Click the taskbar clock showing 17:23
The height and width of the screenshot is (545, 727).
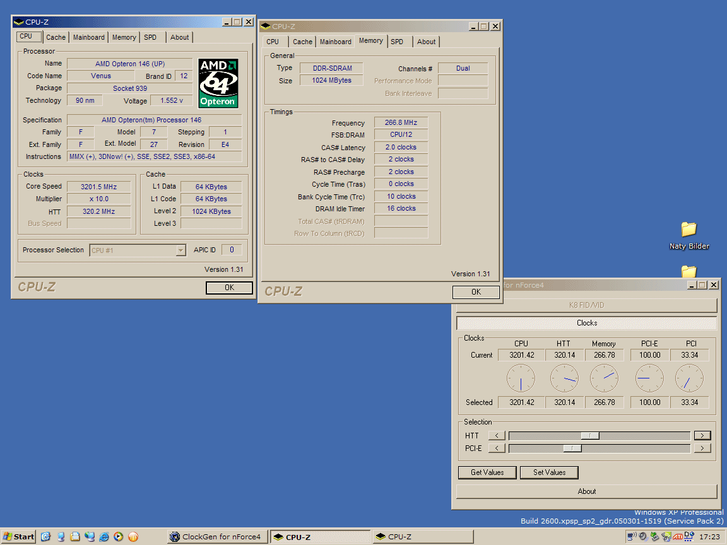709,537
